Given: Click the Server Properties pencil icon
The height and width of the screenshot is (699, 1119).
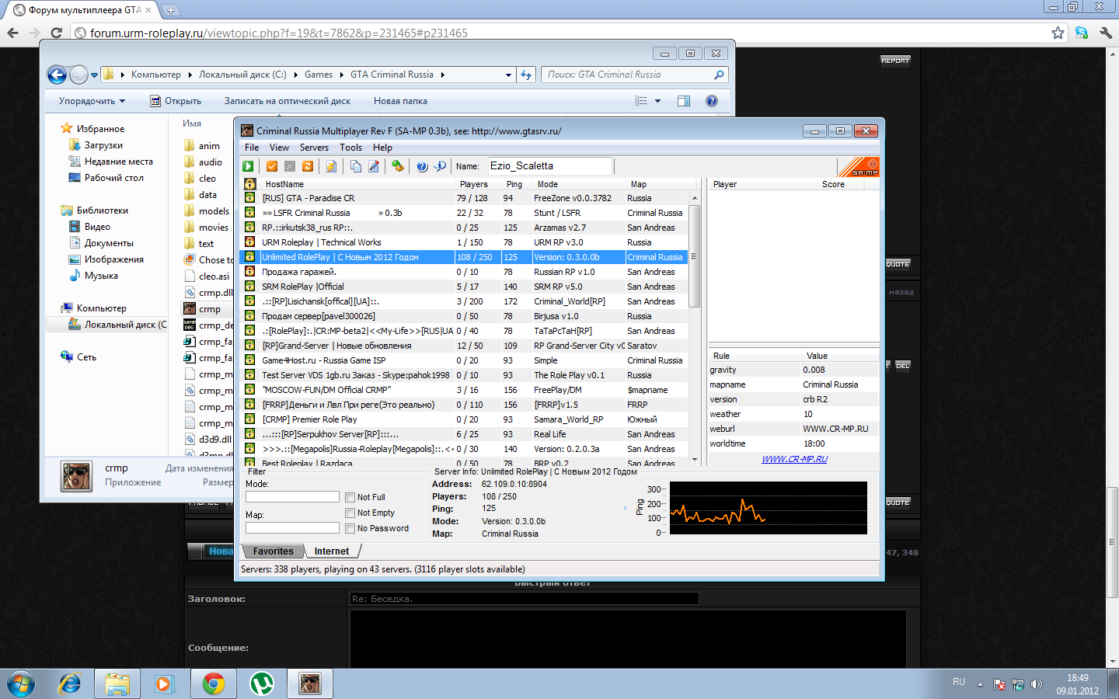Looking at the screenshot, I should click(x=374, y=166).
